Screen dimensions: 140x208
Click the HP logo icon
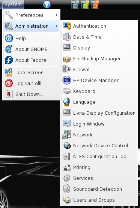(67, 80)
